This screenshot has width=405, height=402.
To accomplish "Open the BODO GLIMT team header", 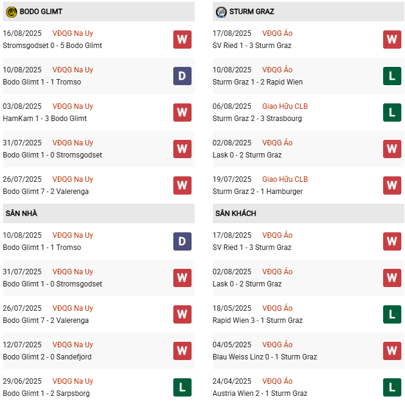I will coord(41,12).
